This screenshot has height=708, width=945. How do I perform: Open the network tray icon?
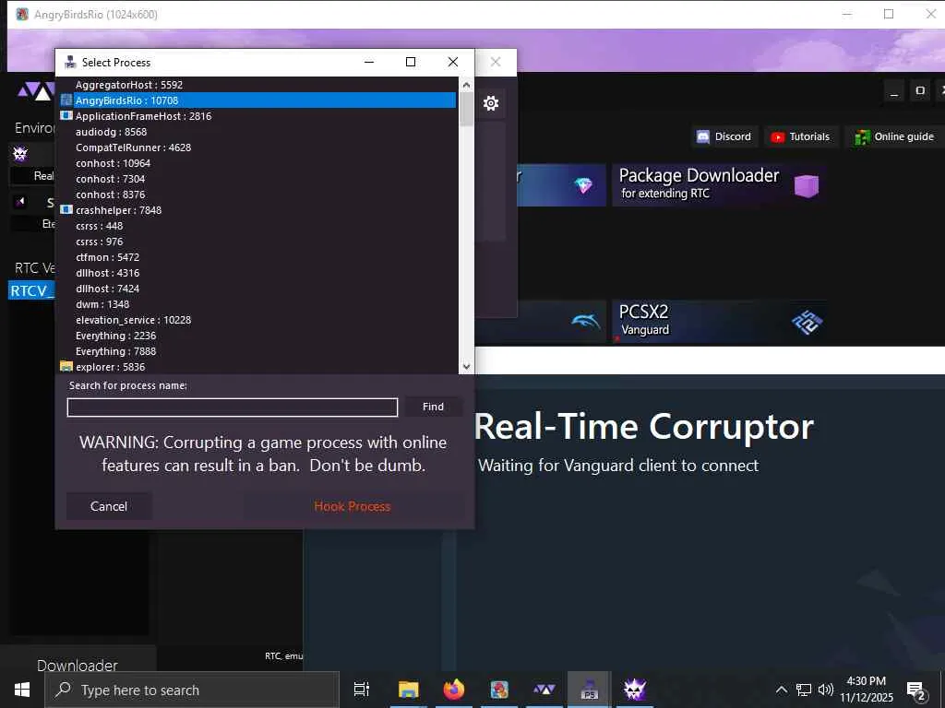(804, 690)
